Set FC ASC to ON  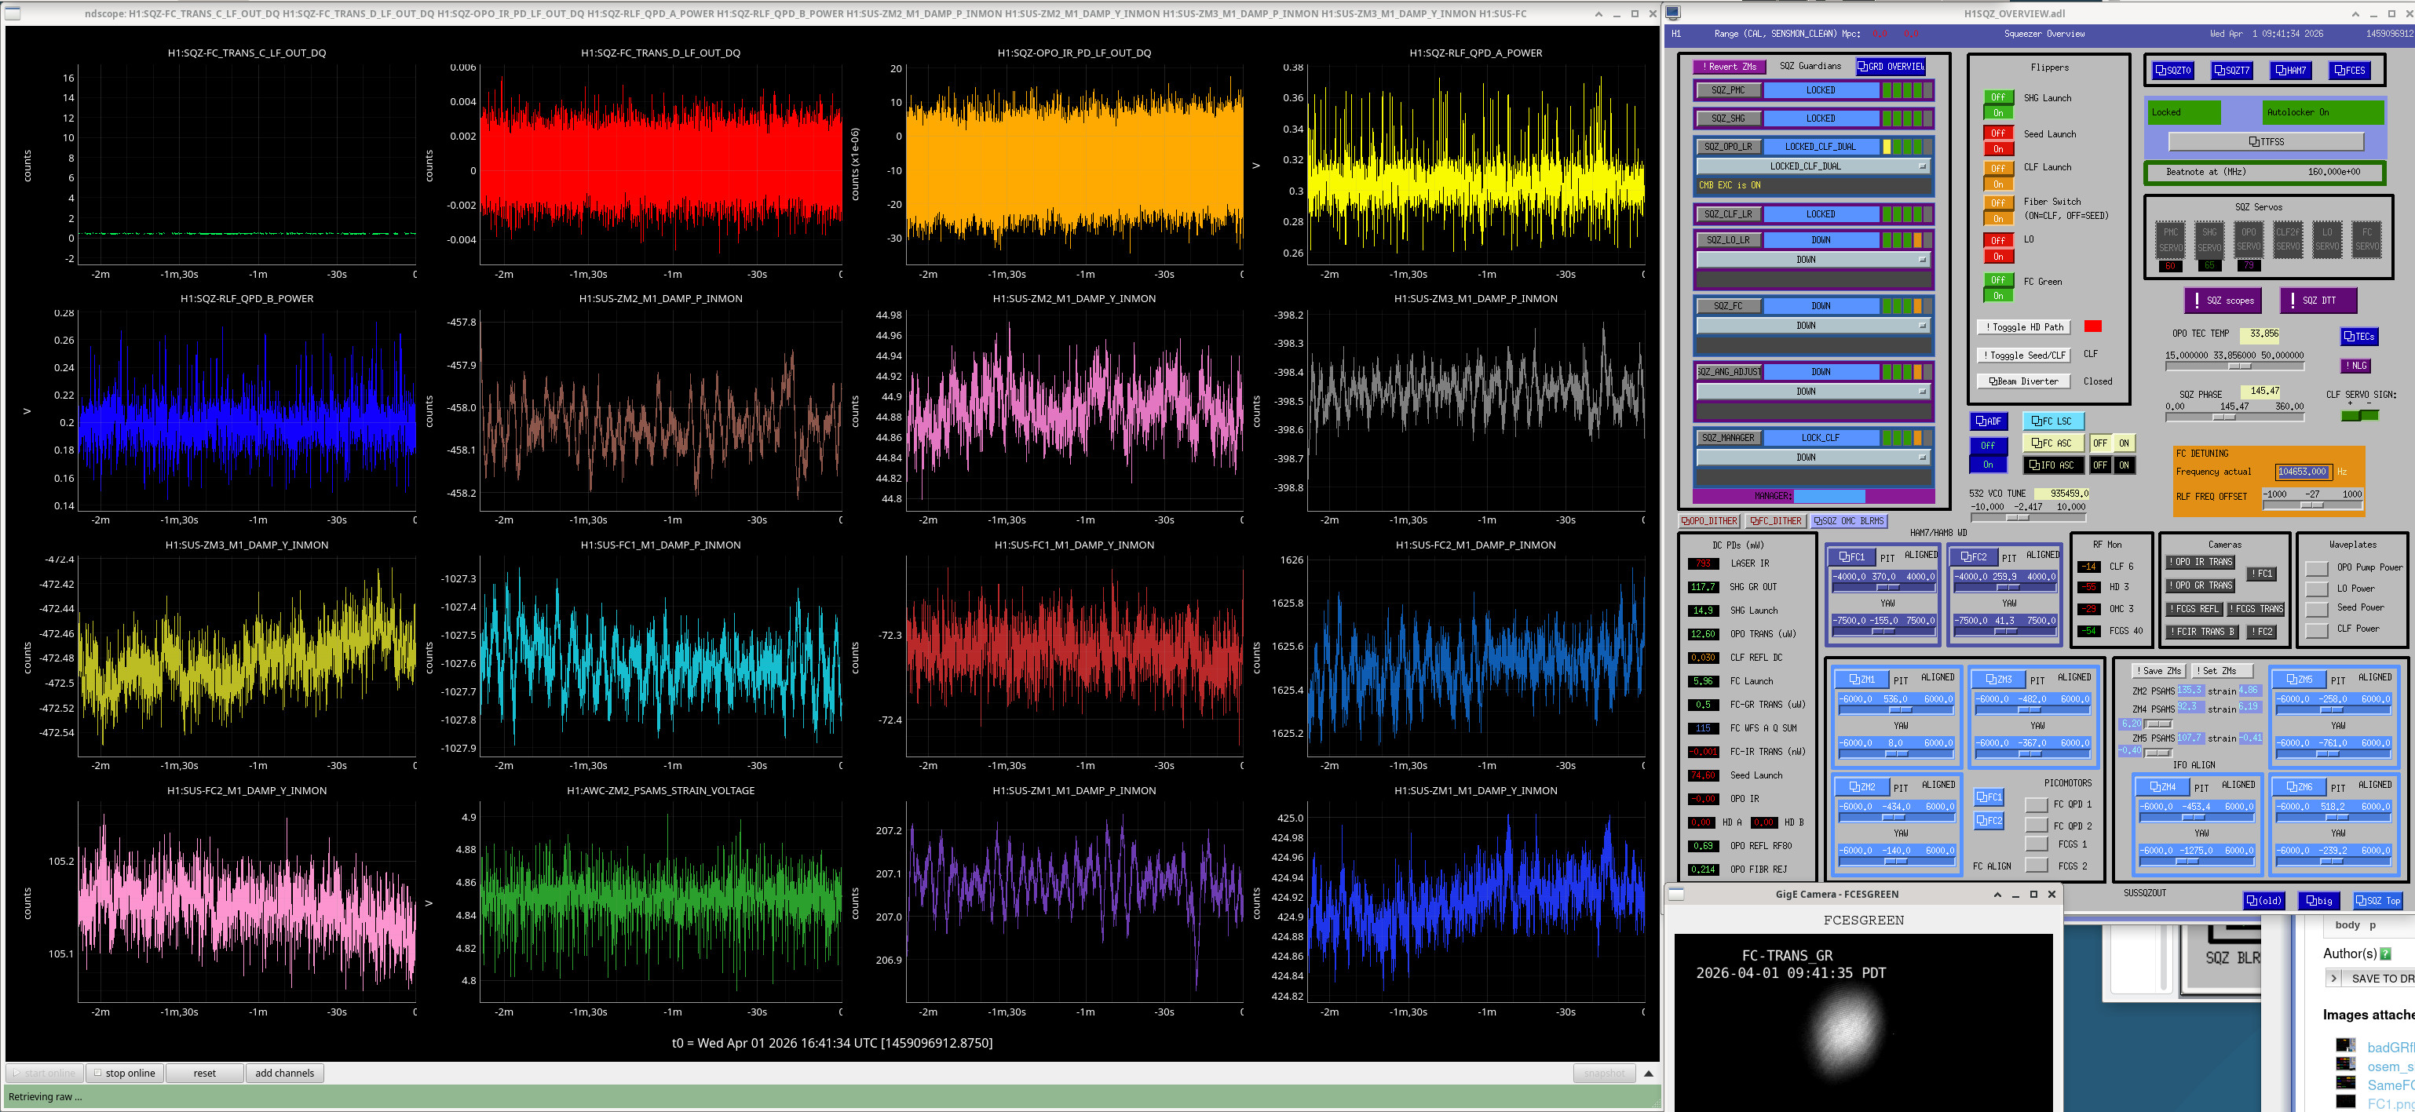click(x=2124, y=443)
